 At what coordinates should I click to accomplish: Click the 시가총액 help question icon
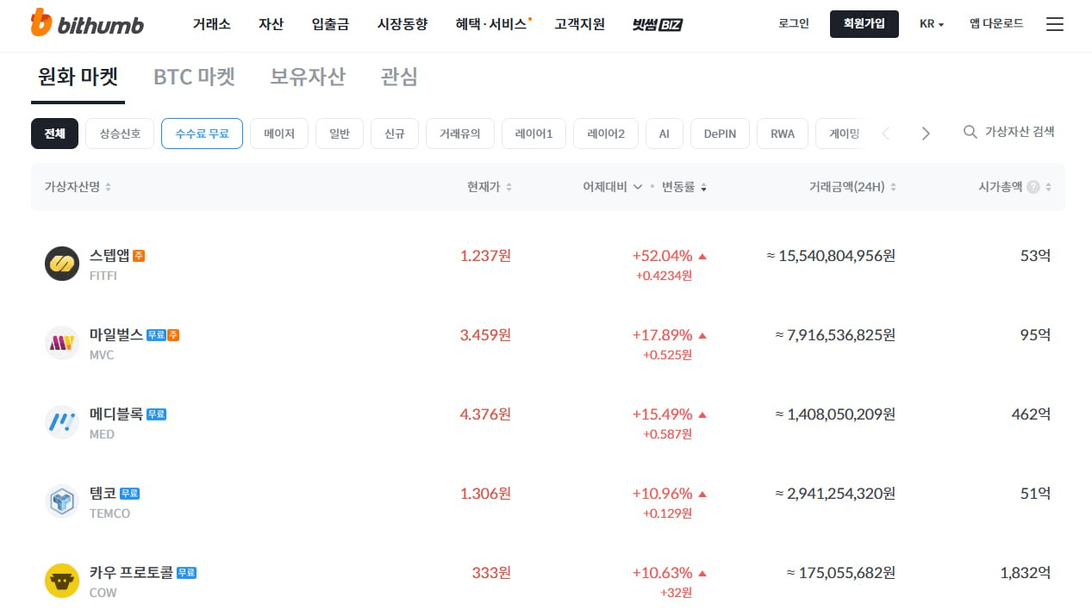[1033, 187]
